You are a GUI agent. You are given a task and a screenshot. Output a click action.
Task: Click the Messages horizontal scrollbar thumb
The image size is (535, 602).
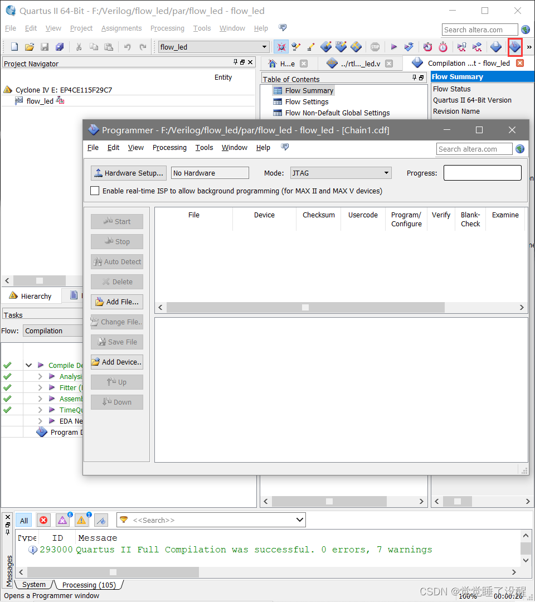(x=113, y=572)
